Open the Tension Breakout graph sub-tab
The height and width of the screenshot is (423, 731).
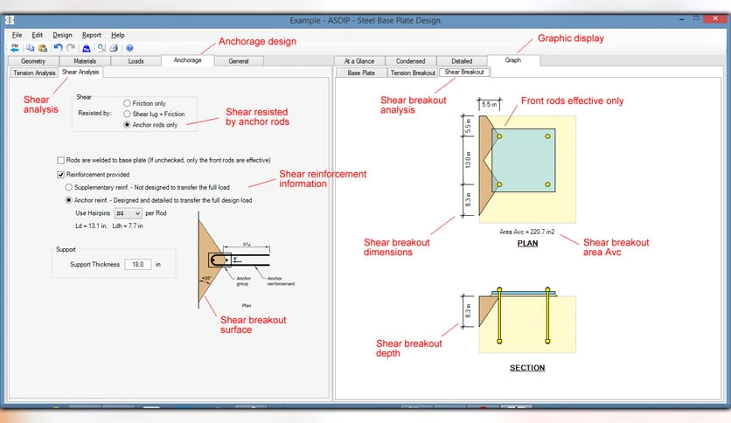[x=413, y=73]
